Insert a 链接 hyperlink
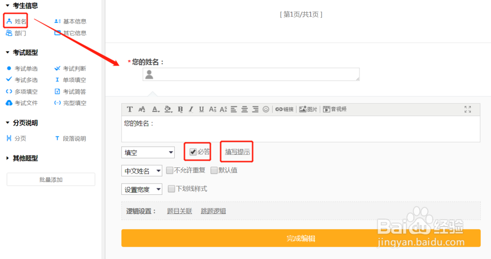This screenshot has height=259, width=491. tap(284, 109)
